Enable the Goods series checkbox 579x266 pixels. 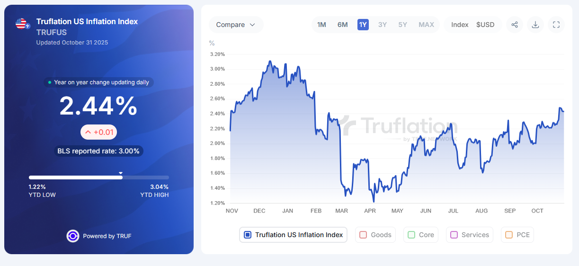[364, 235]
